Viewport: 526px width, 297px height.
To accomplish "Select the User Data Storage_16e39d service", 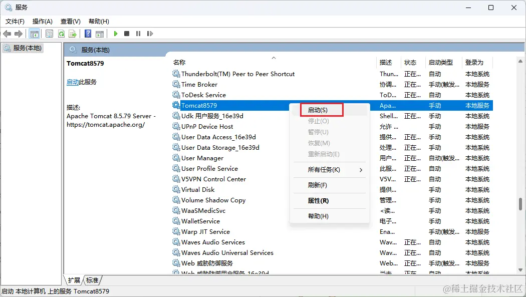I will point(332,147).
